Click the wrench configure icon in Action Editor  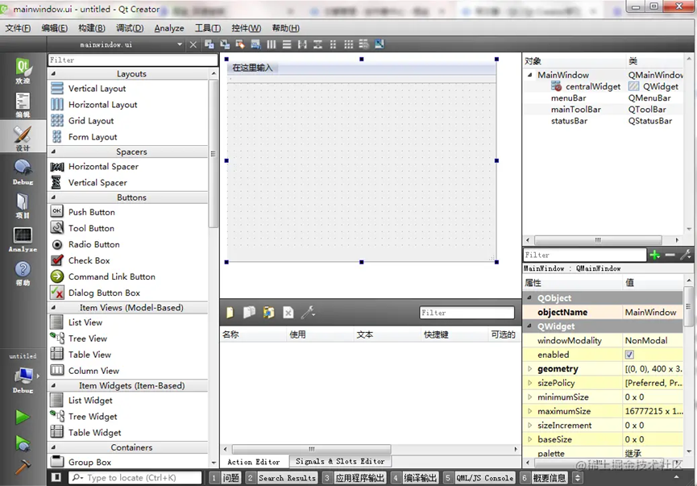[x=308, y=313]
